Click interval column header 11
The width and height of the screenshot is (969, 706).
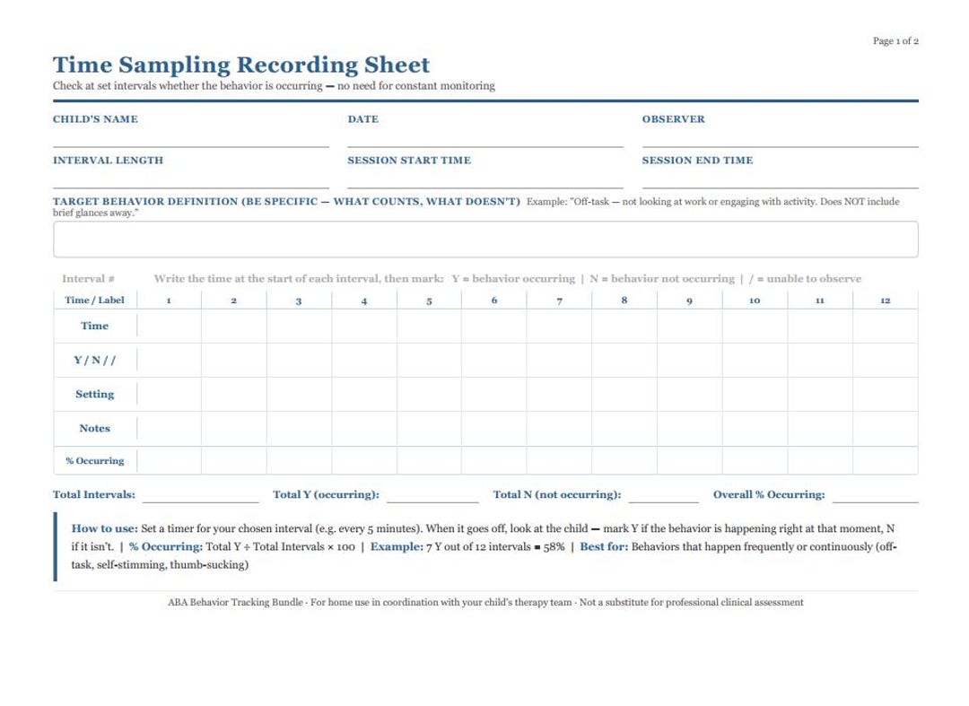820,301
